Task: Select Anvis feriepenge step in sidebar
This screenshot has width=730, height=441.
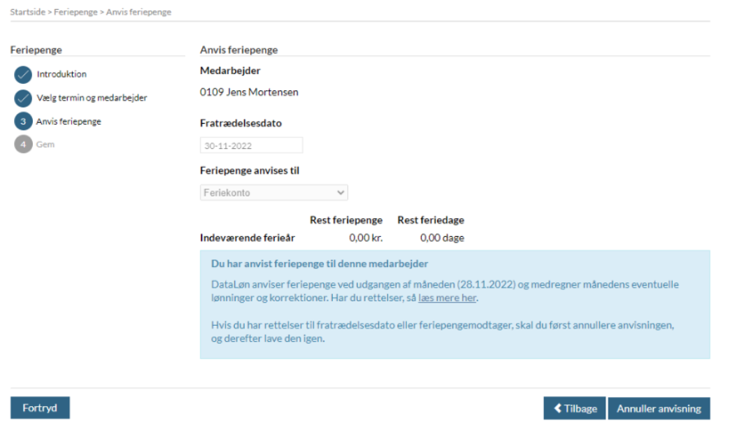Action: click(69, 122)
